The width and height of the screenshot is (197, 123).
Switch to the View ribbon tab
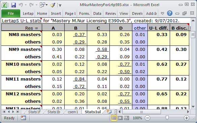(124, 13)
